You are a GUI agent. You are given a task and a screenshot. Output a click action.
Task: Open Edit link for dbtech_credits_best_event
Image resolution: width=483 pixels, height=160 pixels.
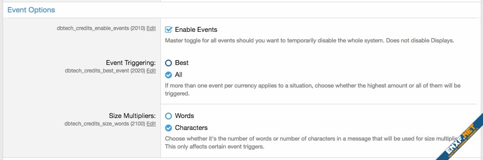point(151,71)
